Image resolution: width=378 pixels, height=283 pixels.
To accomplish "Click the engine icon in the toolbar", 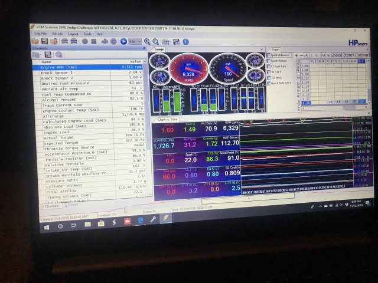I will click(x=105, y=42).
